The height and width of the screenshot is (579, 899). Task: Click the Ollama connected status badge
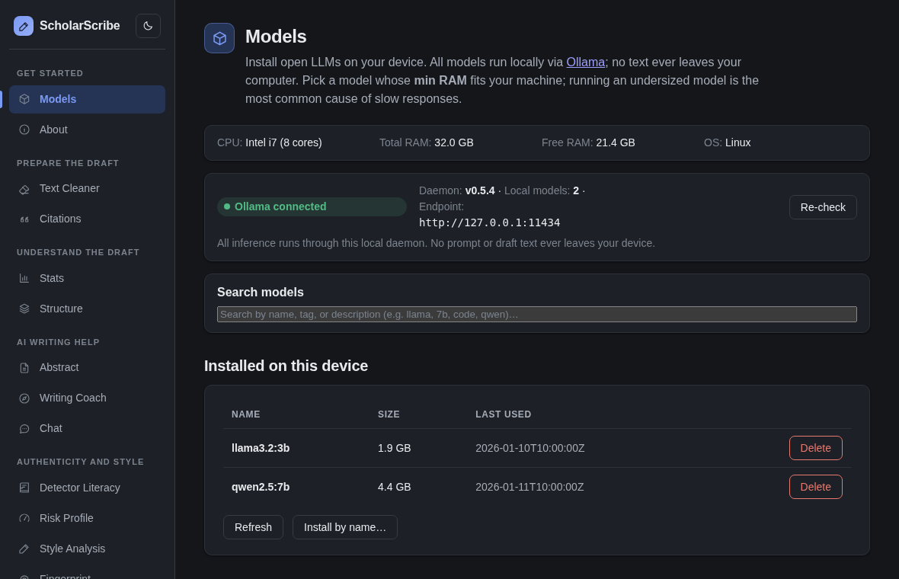(x=312, y=206)
